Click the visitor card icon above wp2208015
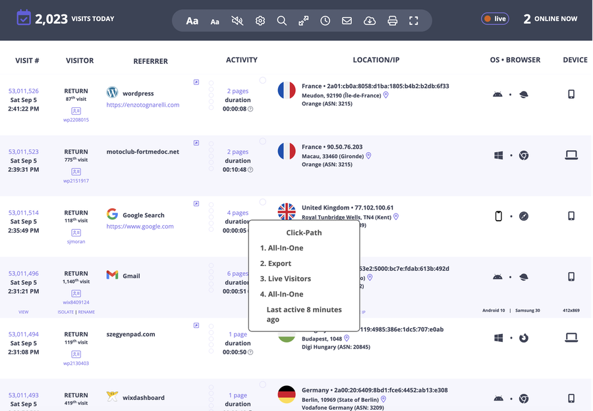Image resolution: width=593 pixels, height=411 pixels. pos(76,111)
